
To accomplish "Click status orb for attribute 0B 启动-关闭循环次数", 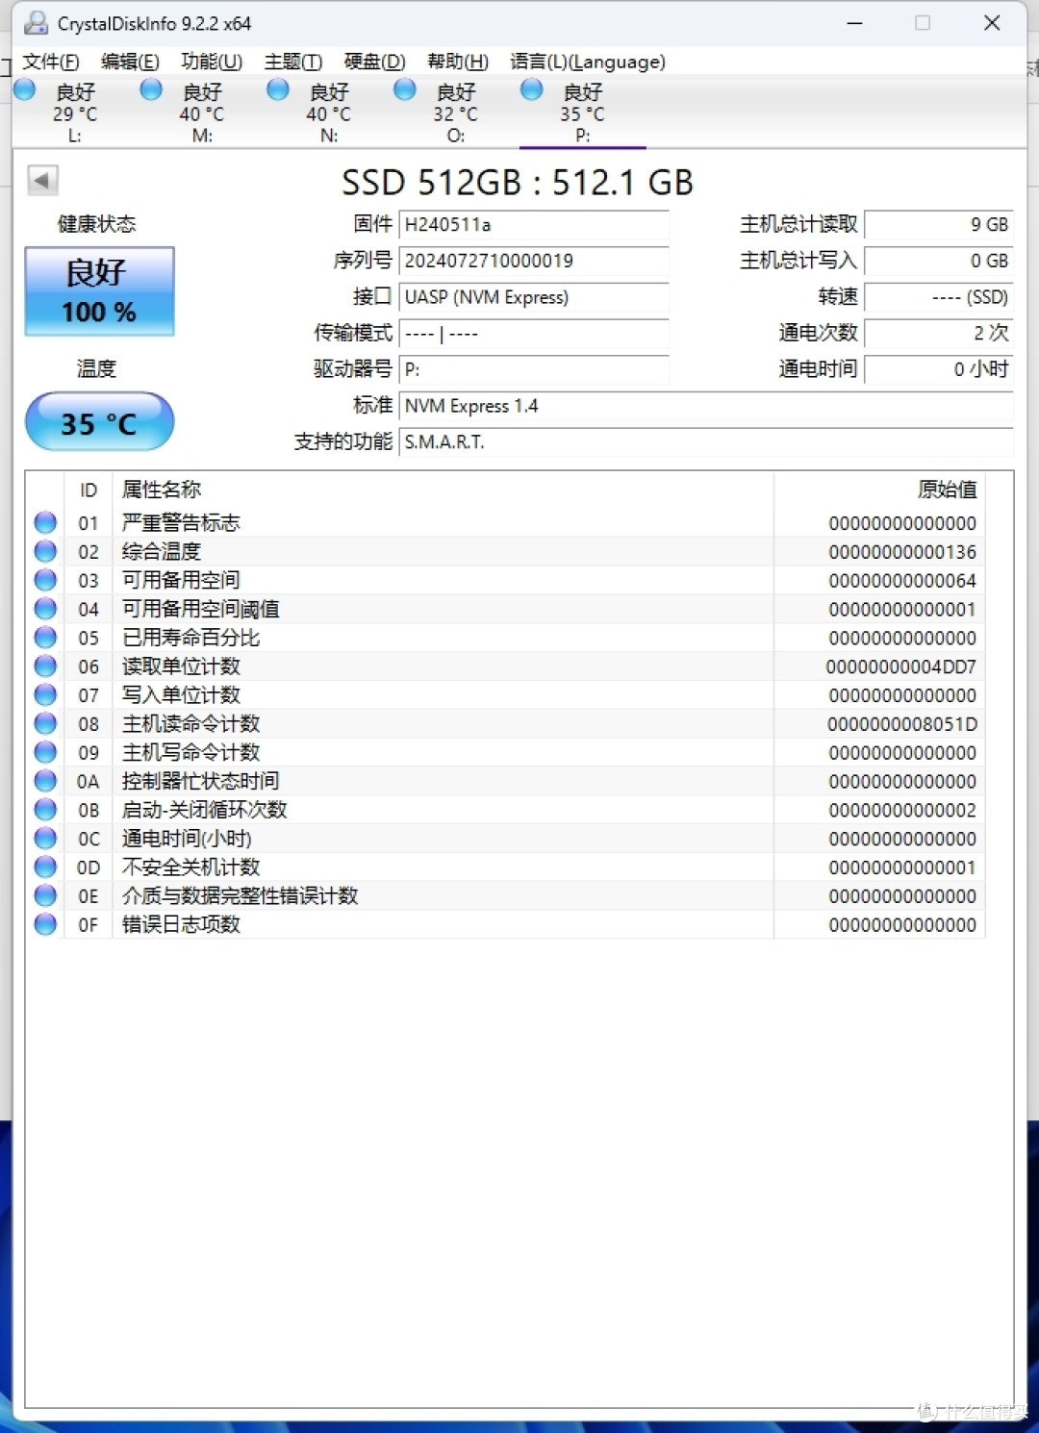I will coord(45,809).
